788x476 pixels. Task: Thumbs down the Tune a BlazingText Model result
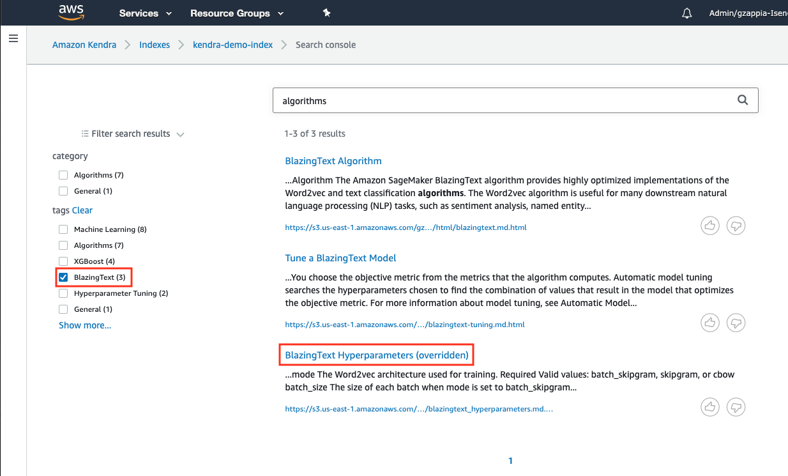[736, 323]
